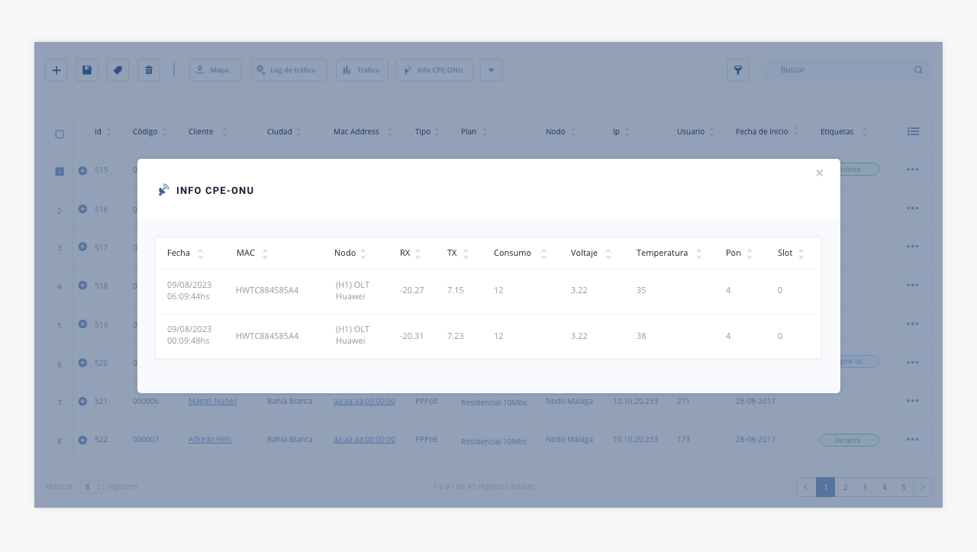Click the tag label icon in toolbar
Viewport: 977px width, 552px height.
[x=118, y=70]
